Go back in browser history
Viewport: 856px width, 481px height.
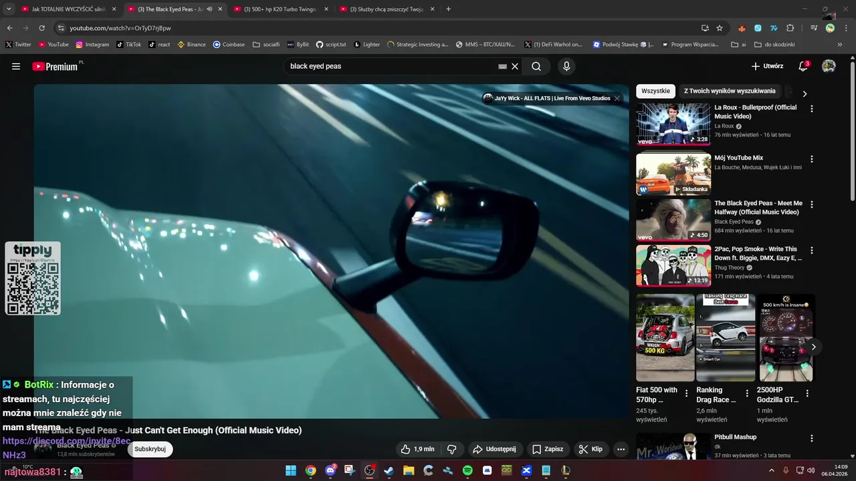pyautogui.click(x=10, y=28)
